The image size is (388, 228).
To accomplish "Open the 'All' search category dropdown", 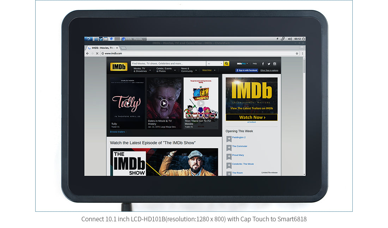I will tap(215, 64).
